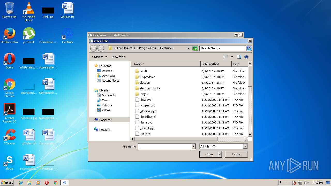Expand Program Files breadcrumb arrow

[158, 48]
